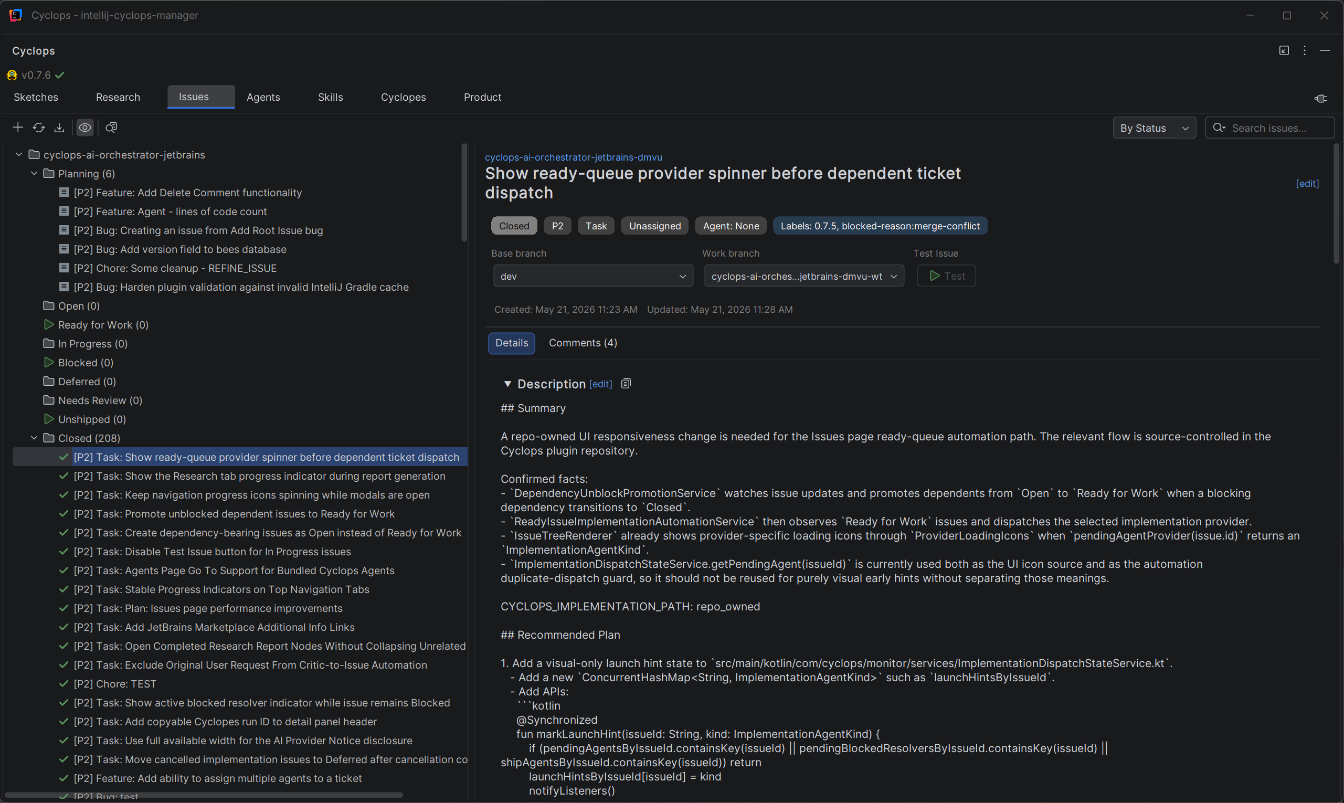
Task: Click the issue tree horizontal scrollbar
Action: [x=204, y=795]
